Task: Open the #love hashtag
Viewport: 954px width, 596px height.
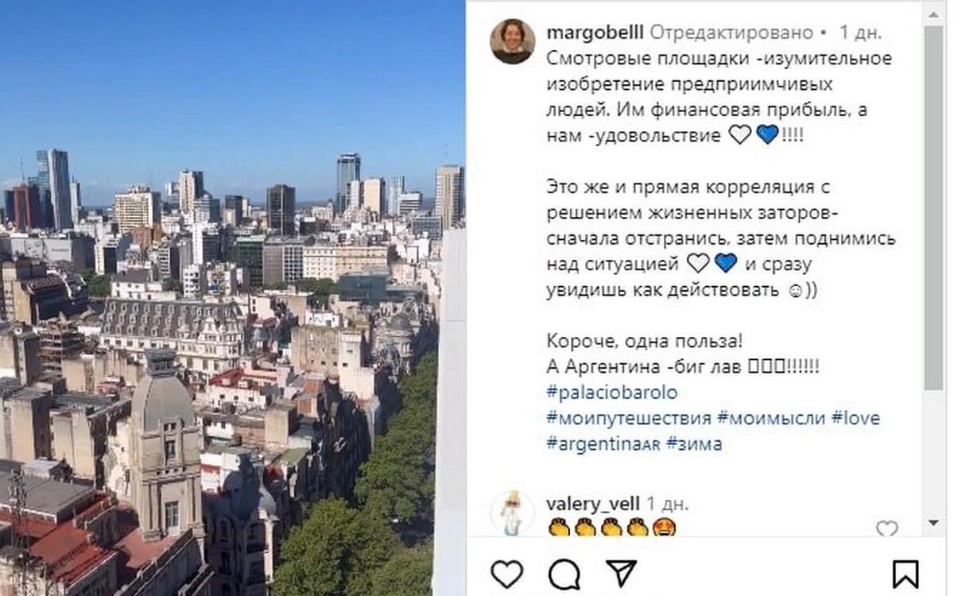Action: click(855, 418)
